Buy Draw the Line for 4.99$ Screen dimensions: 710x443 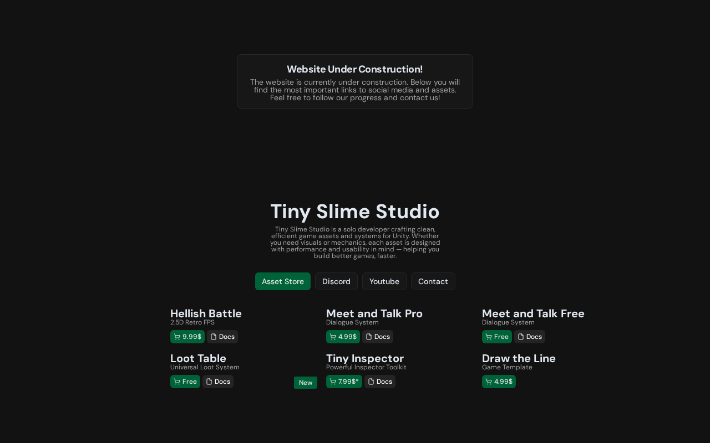(x=499, y=382)
